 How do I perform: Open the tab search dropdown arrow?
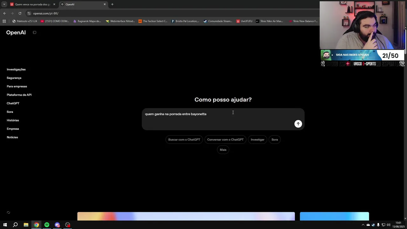[4, 4]
